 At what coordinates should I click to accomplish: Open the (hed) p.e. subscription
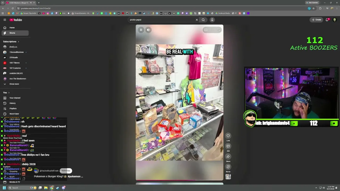click(15, 47)
